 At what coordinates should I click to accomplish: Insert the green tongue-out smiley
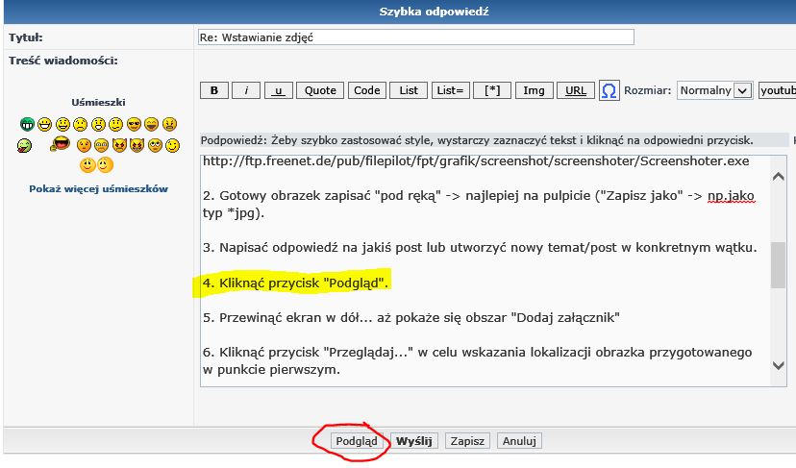point(24,145)
